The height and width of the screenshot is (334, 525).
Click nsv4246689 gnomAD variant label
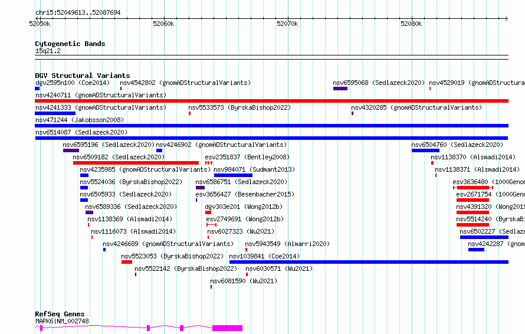(168, 244)
